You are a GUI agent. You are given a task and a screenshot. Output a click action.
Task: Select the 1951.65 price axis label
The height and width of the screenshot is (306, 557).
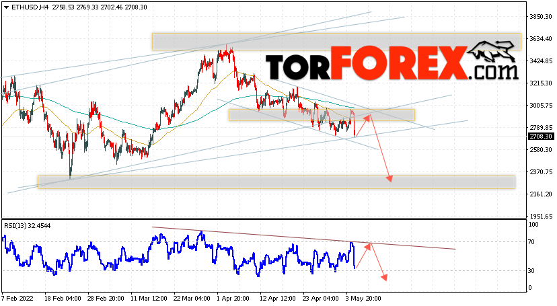(x=541, y=216)
